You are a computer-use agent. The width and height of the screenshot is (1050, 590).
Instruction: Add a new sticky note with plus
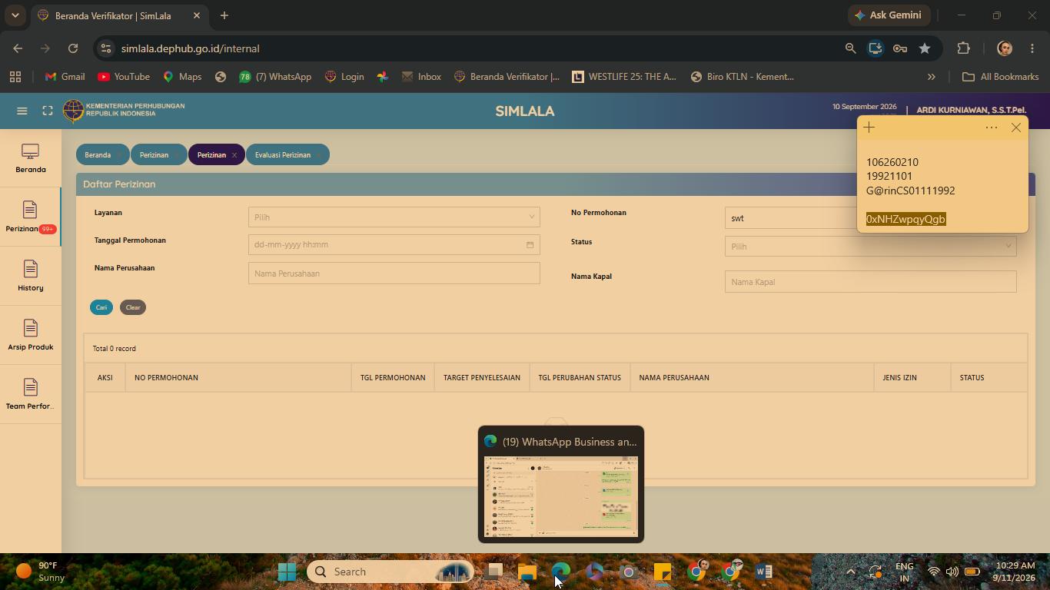[869, 128]
